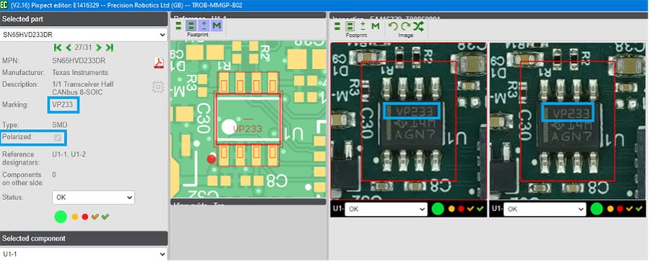Toggle inspection polarity plus-minus button
The image size is (649, 262).
point(363,27)
